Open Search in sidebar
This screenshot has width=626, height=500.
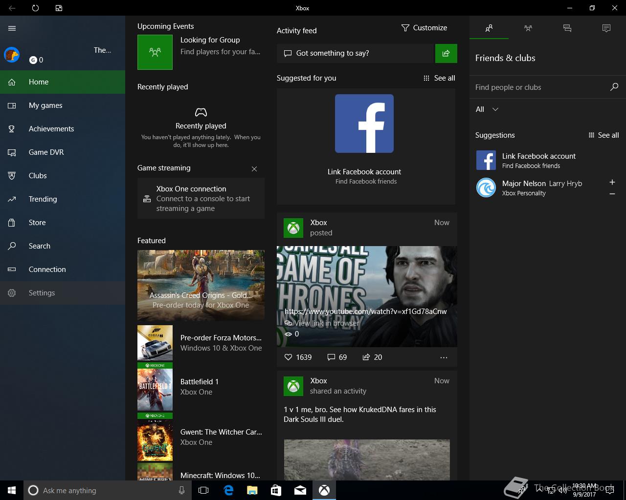63,246
